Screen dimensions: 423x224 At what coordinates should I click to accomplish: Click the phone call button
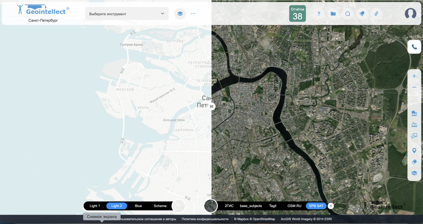point(414,47)
